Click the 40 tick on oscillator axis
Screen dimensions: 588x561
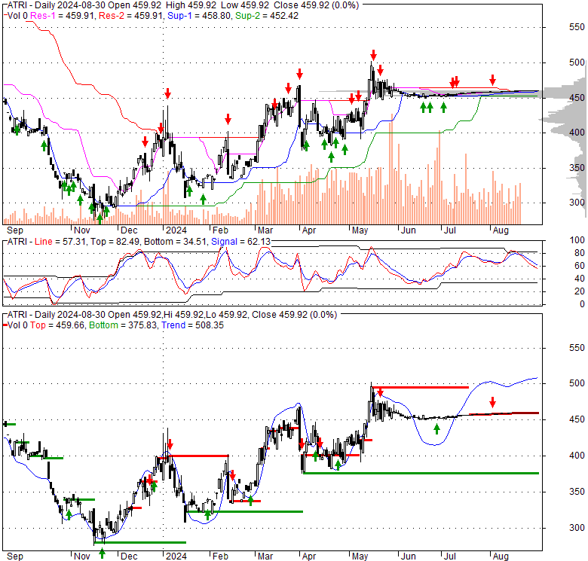(580, 279)
